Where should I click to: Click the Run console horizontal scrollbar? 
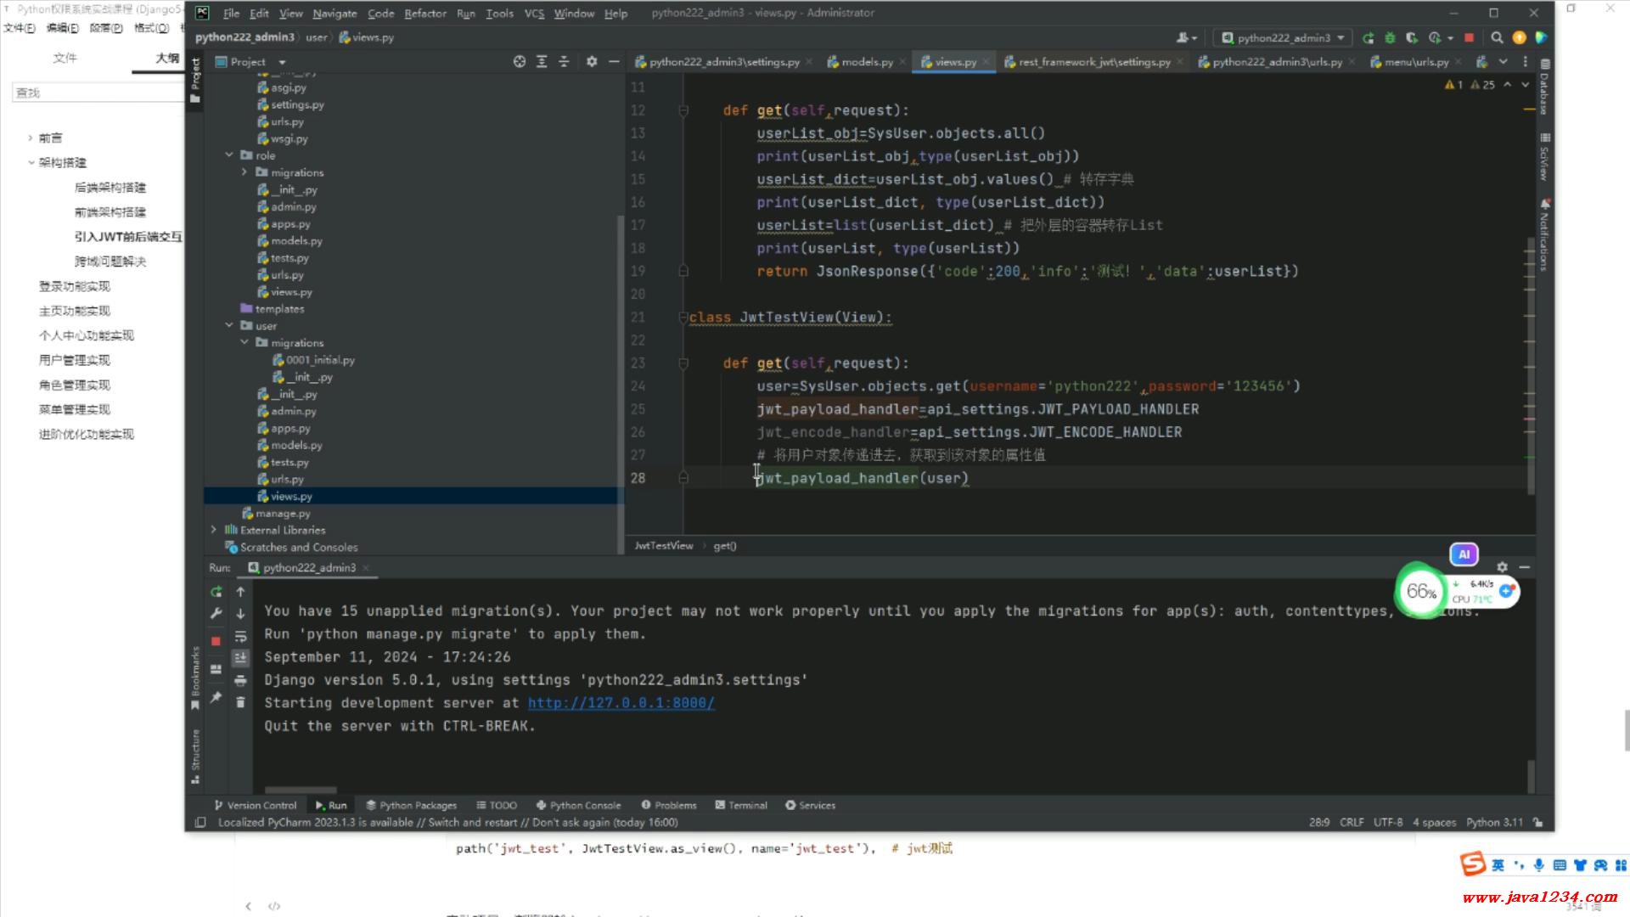click(301, 790)
